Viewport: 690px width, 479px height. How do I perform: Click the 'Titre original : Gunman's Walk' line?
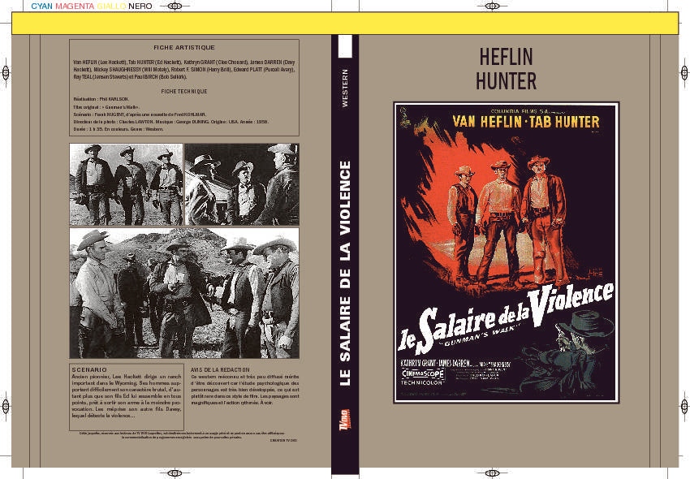pos(106,107)
